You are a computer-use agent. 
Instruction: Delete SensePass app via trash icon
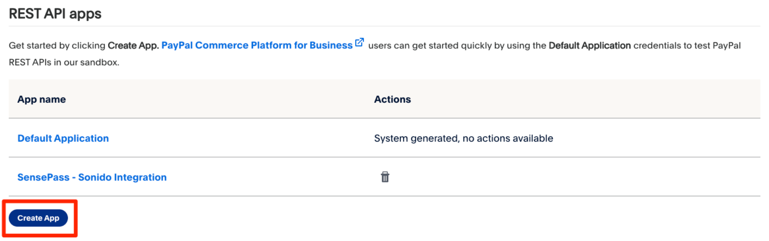click(385, 177)
